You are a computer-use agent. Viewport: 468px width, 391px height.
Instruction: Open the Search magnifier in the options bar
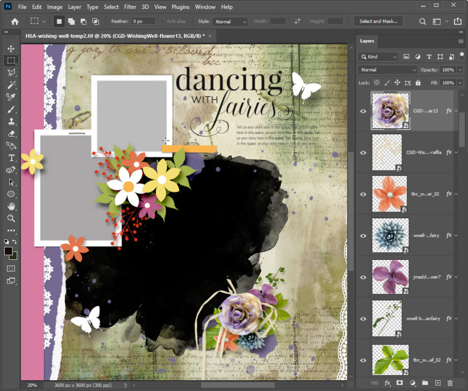pos(422,22)
